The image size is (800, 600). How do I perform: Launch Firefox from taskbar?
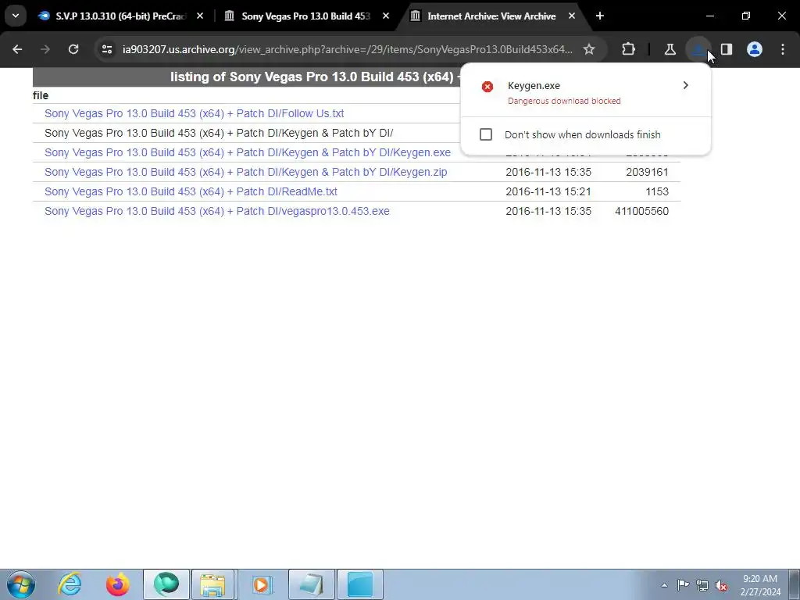pos(118,584)
